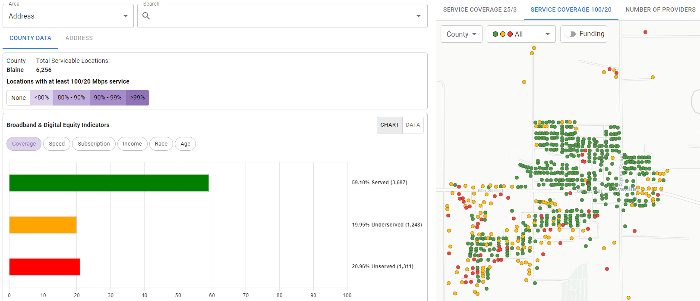The height and width of the screenshot is (301, 700).
Task: Open the Search field dropdown arrow
Action: (418, 16)
